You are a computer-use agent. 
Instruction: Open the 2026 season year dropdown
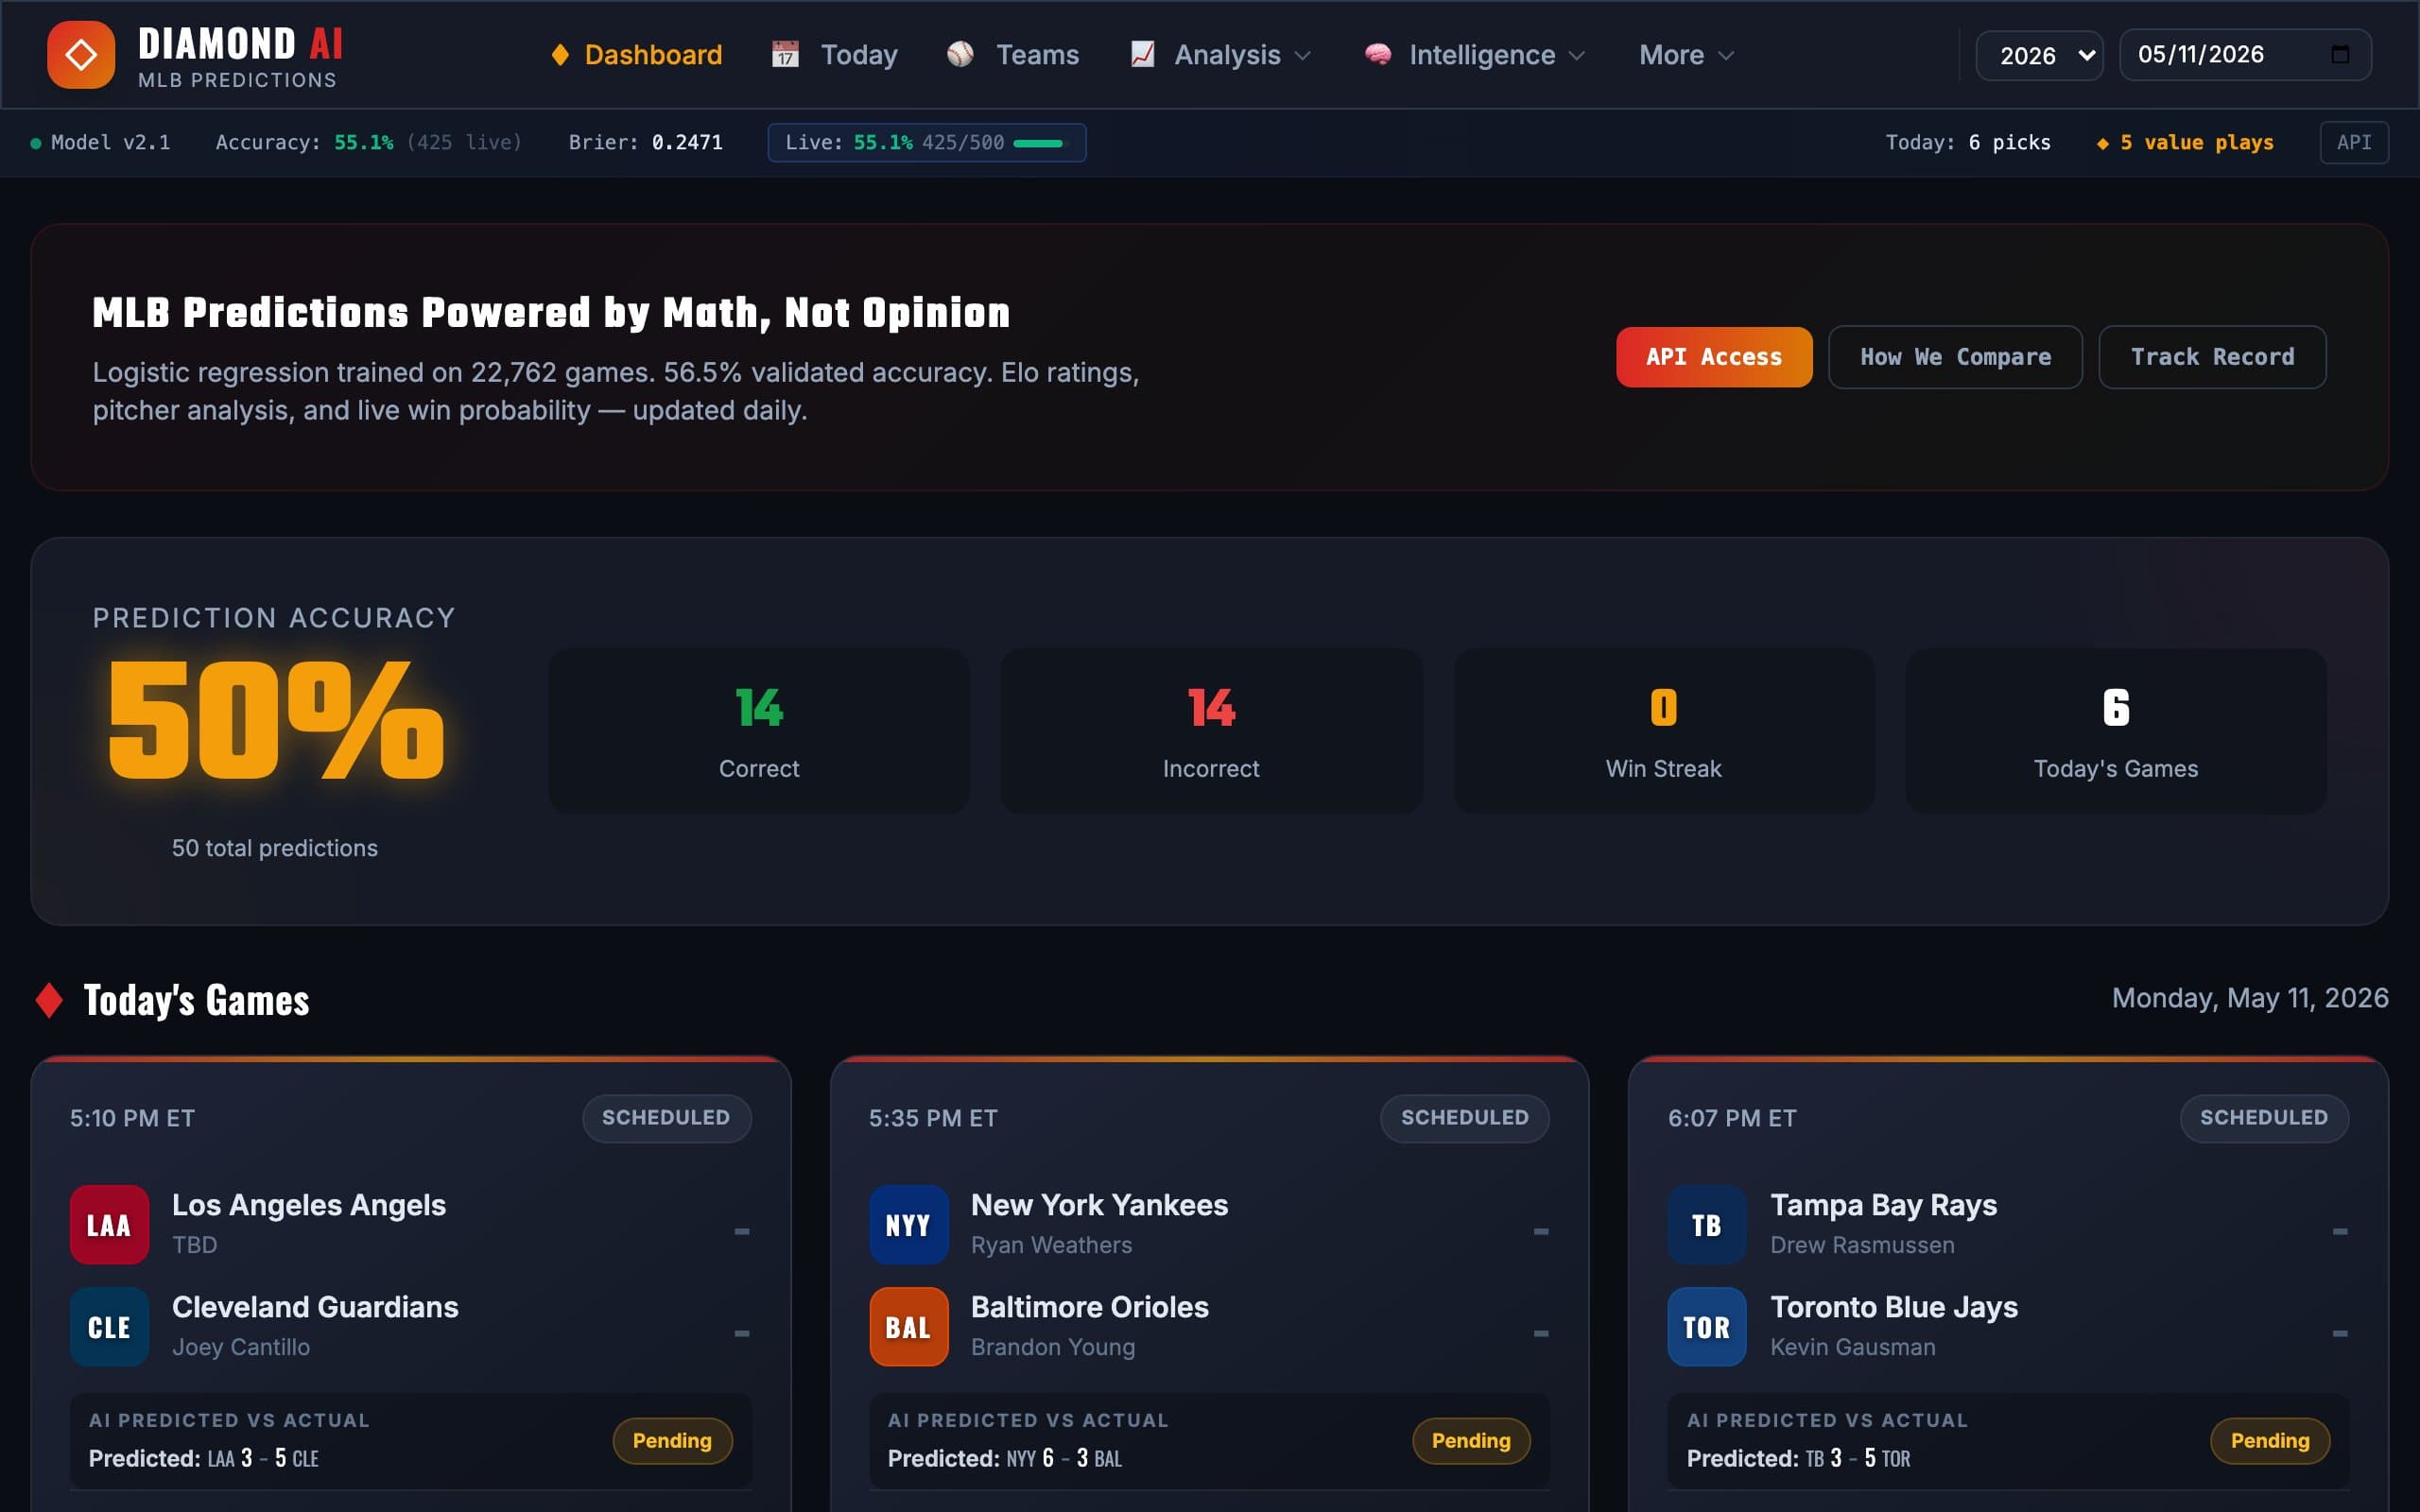tap(2040, 55)
